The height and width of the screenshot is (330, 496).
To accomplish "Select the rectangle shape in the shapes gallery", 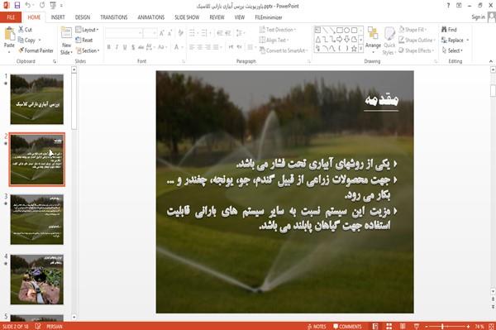I will (340, 31).
